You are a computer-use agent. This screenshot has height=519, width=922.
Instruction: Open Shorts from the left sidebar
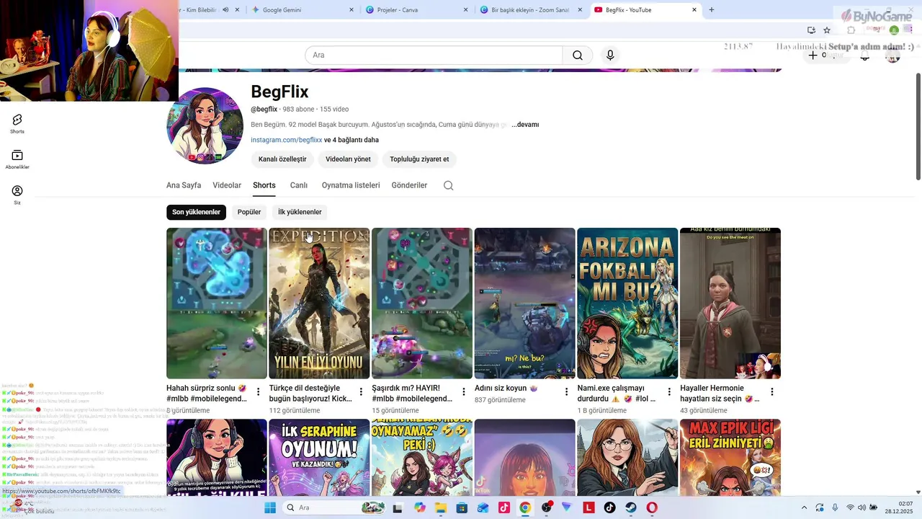click(17, 124)
